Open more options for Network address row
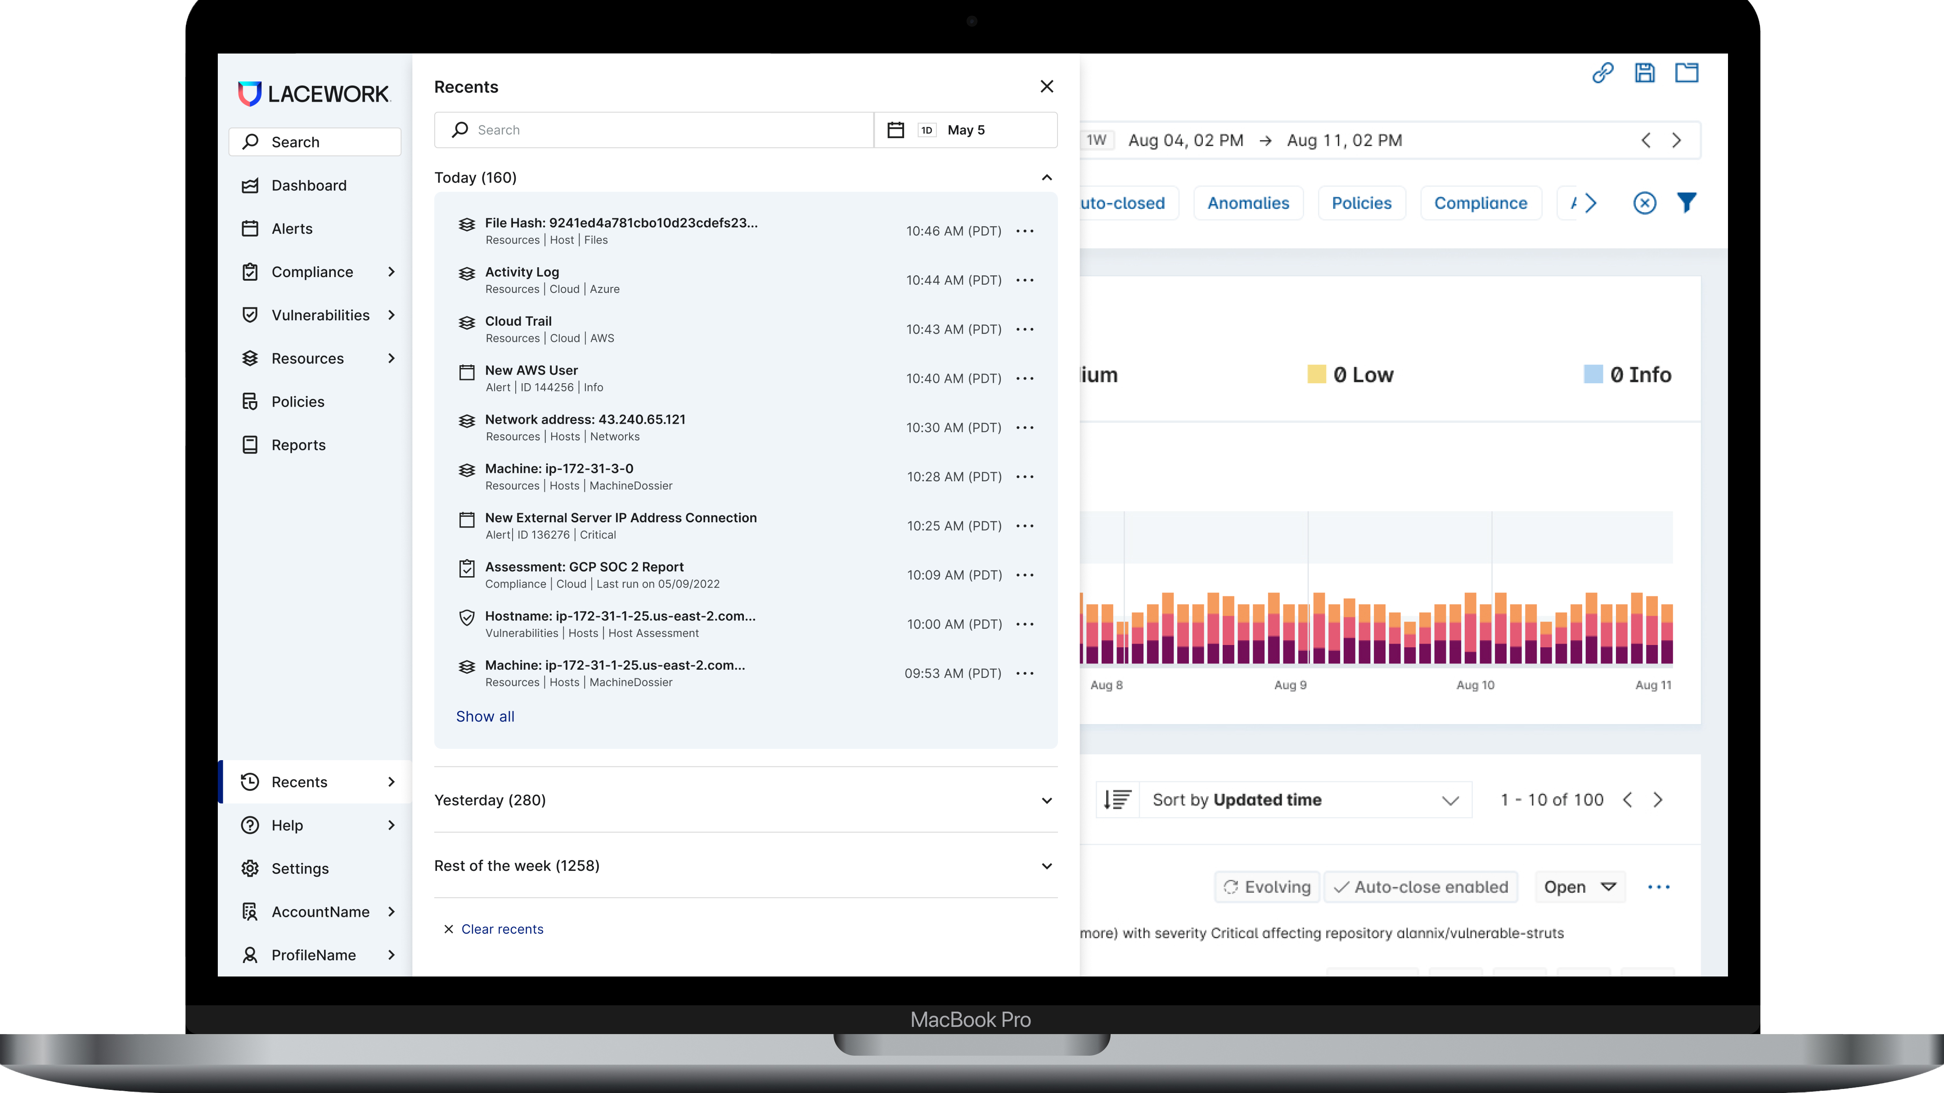Viewport: 1944px width, 1093px height. click(x=1025, y=427)
